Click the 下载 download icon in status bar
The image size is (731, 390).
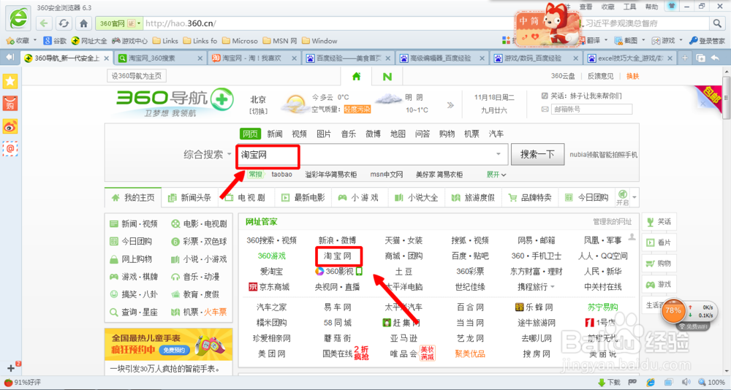(x=608, y=382)
